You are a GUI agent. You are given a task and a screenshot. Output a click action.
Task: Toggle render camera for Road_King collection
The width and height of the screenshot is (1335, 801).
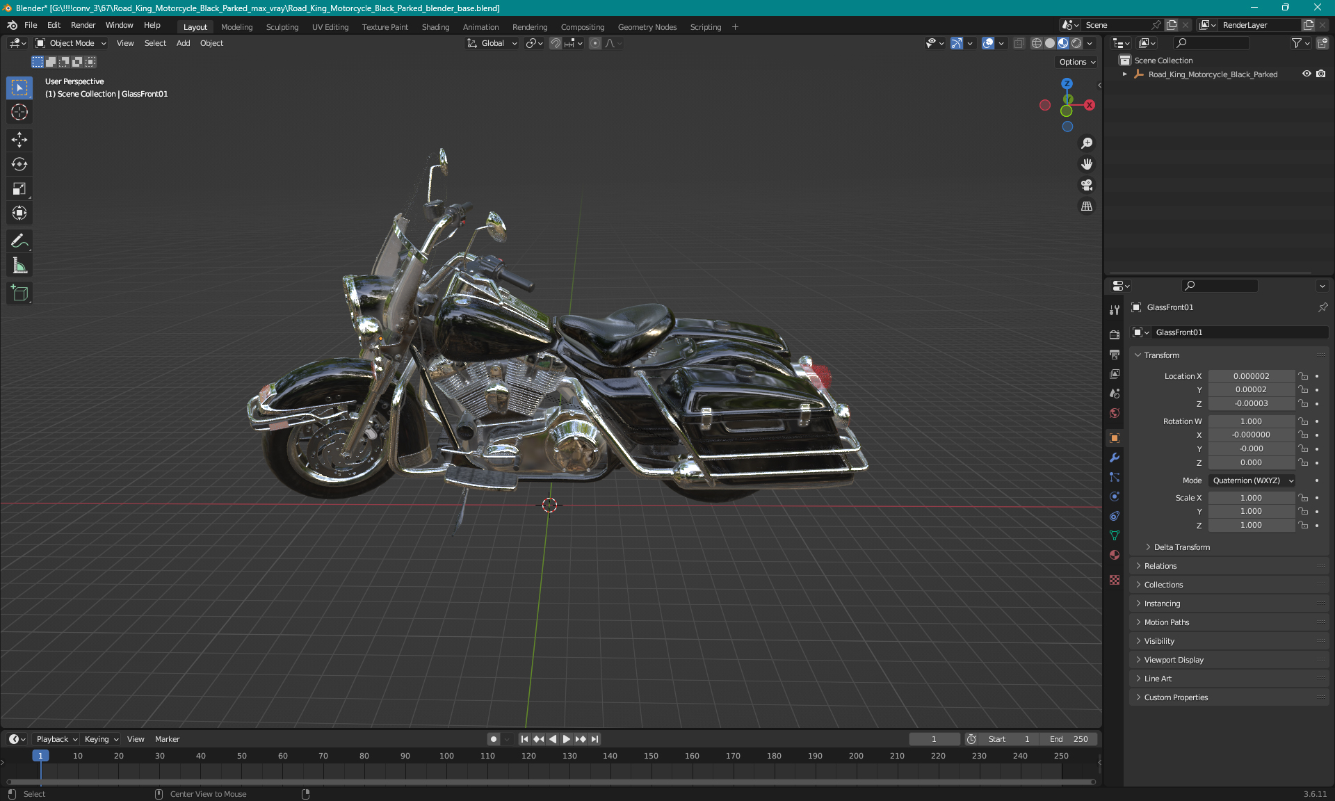[1321, 74]
